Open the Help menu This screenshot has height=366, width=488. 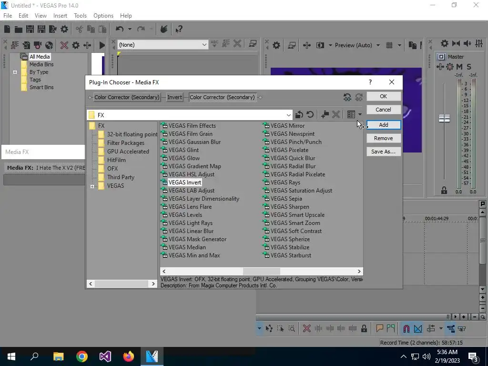tap(126, 16)
